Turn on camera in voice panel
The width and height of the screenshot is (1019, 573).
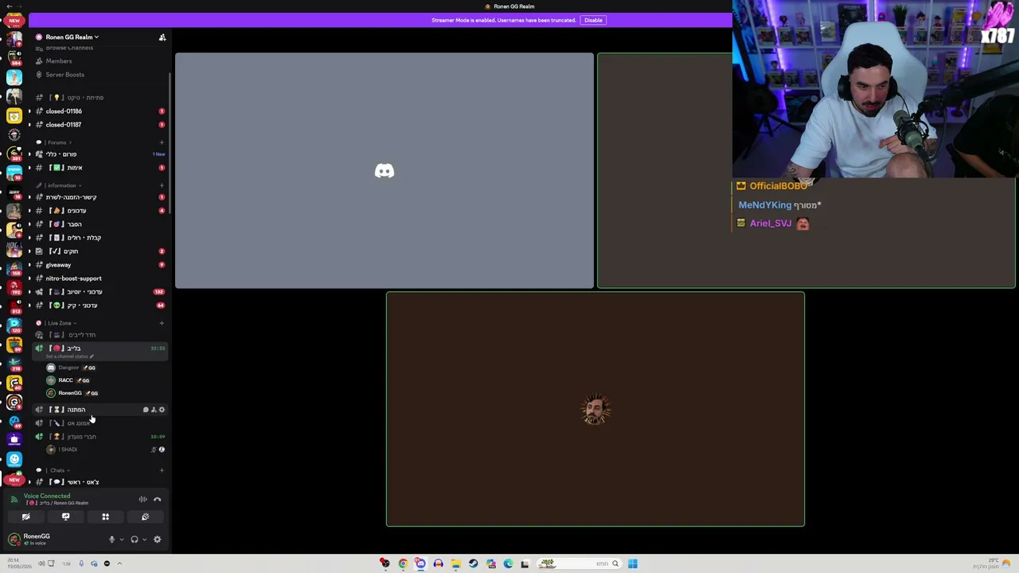[25, 517]
